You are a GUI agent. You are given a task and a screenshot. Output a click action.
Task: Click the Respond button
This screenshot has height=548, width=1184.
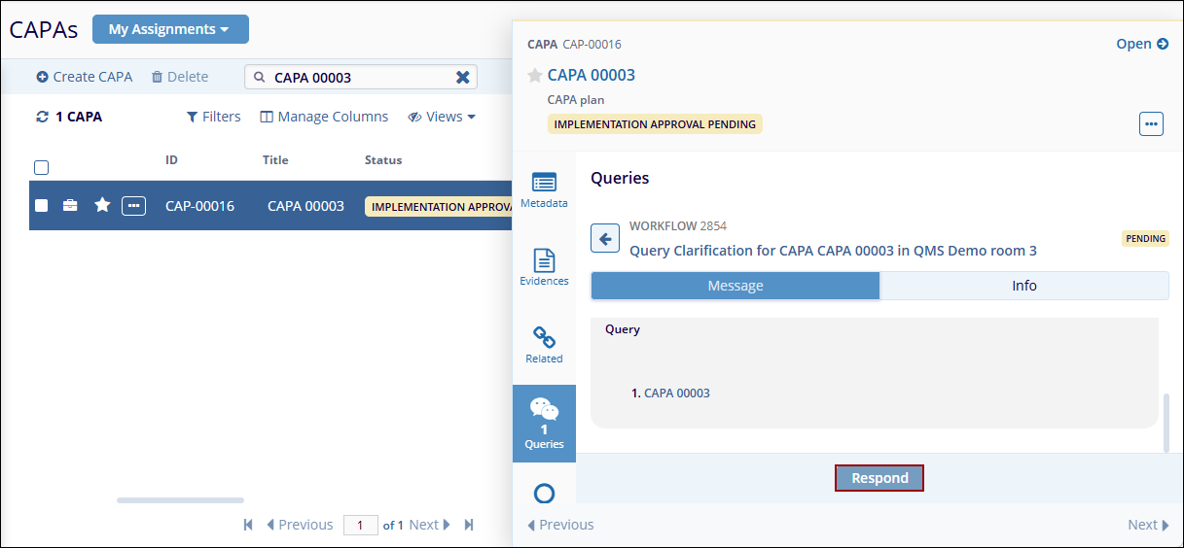click(879, 478)
